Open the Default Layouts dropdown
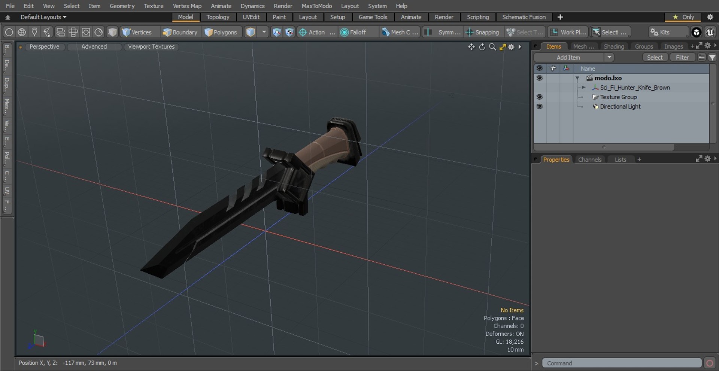Screen dimensions: 719x371 pos(43,17)
